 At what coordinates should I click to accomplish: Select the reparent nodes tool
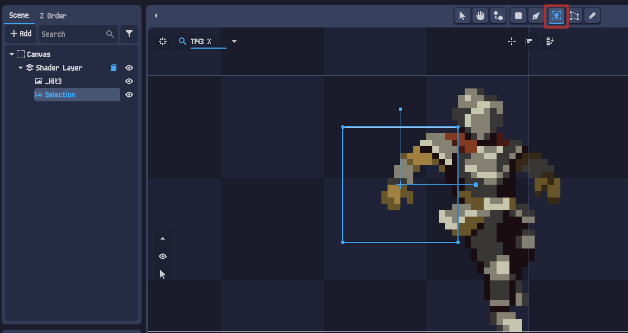498,16
